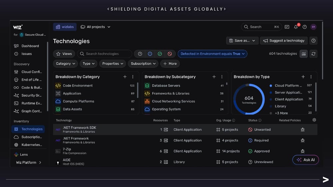The image size is (333, 187).
Task: Open the Views button
Action: [64, 54]
